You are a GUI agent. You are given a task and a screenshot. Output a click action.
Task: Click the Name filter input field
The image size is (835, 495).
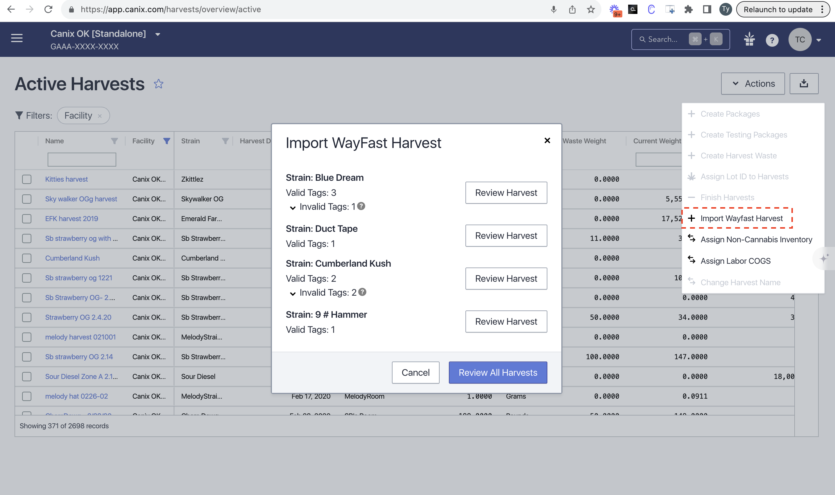[82, 160]
